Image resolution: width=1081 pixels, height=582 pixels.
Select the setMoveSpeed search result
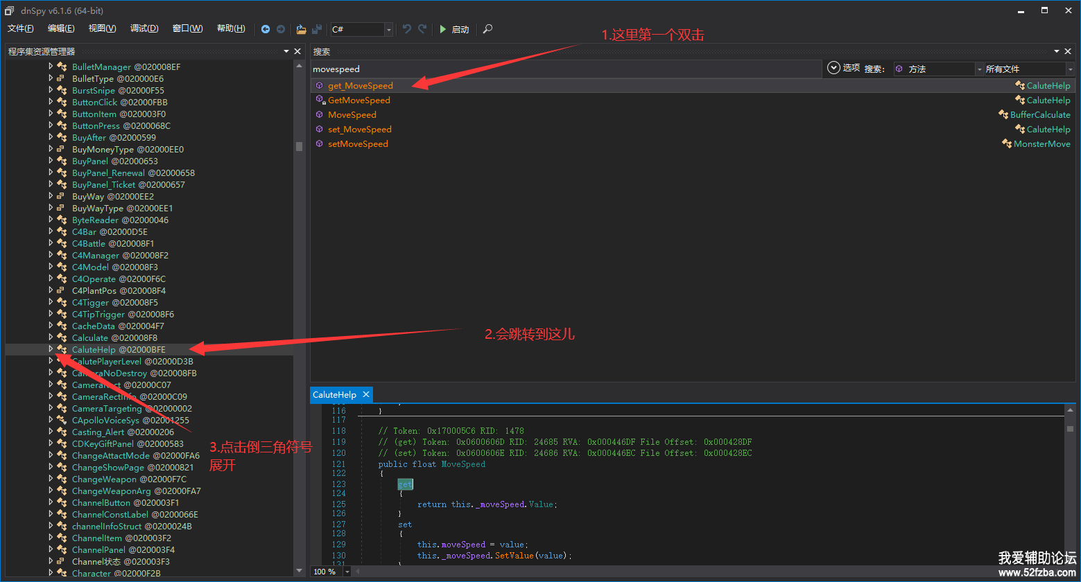coord(358,144)
